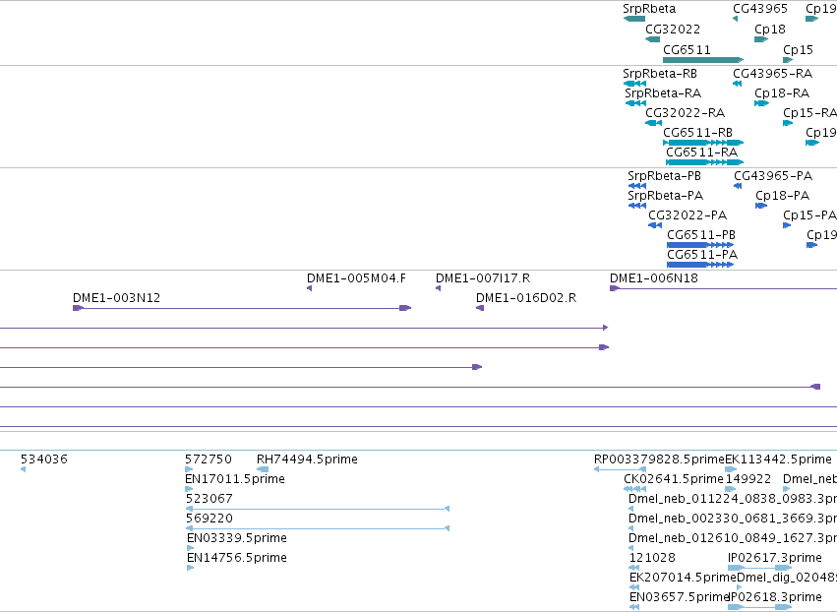The height and width of the screenshot is (612, 837).
Task: Select the 121028 feature label
Action: 652,558
